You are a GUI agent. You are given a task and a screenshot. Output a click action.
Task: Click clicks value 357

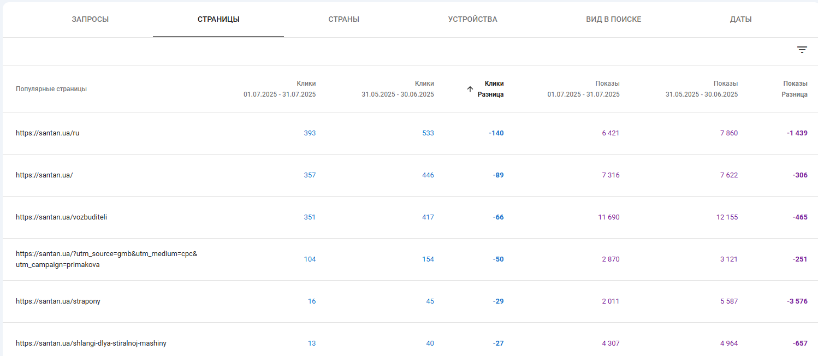tap(310, 175)
